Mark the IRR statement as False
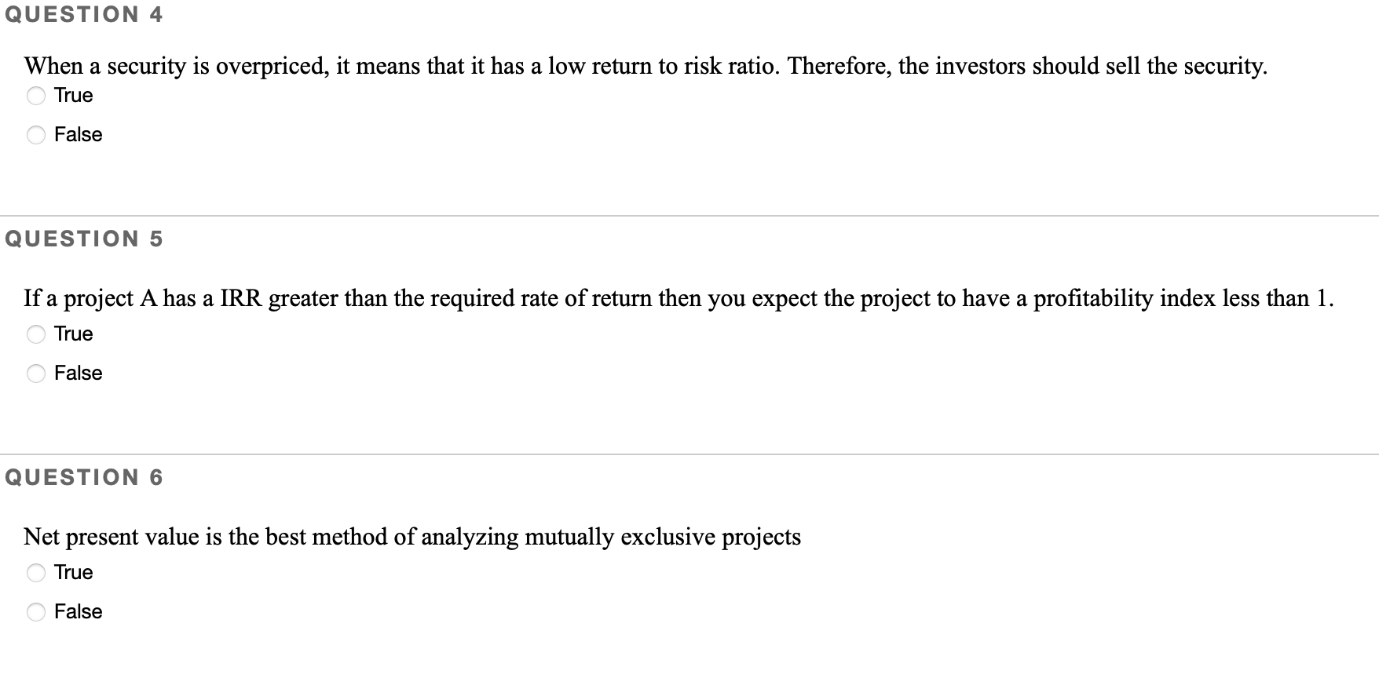This screenshot has width=1379, height=678. [36, 374]
